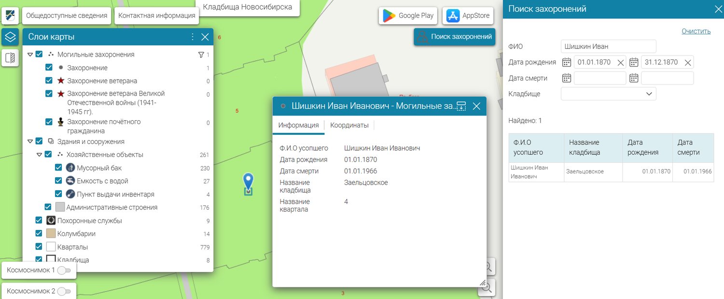724x299 pixels.
Task: Uncheck the Могильные захоронения layer group
Action: pos(39,55)
